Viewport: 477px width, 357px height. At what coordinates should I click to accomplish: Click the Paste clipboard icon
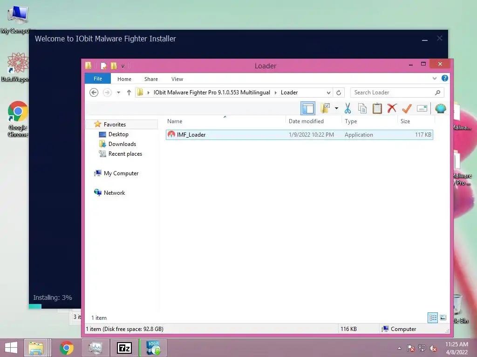coord(377,108)
